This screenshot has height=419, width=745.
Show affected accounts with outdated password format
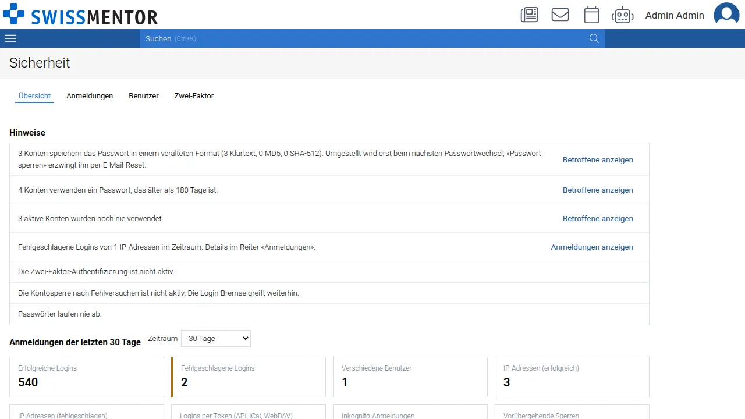click(598, 159)
